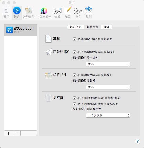This screenshot has height=148, width=144.
Task: Open the 何时删除已发出邮件 dropdown
Action: pos(108,64)
